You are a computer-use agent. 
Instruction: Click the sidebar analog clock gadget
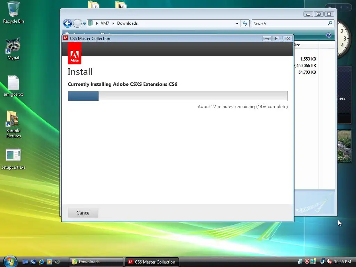point(345,39)
